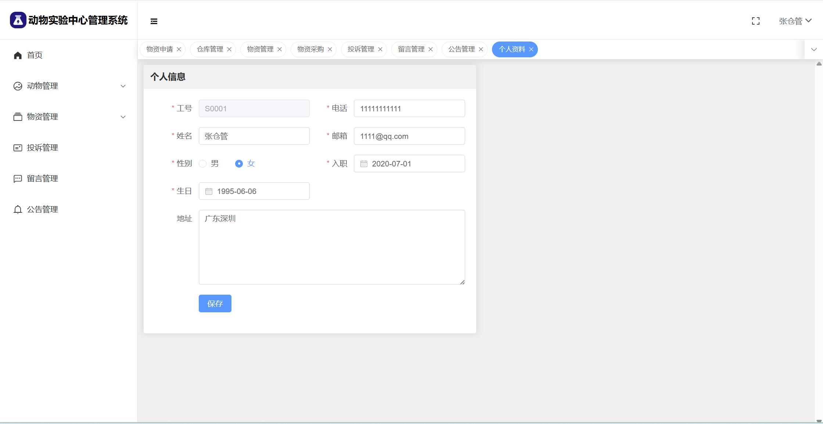
Task: Open tab options dropdown arrow
Action: tap(813, 49)
